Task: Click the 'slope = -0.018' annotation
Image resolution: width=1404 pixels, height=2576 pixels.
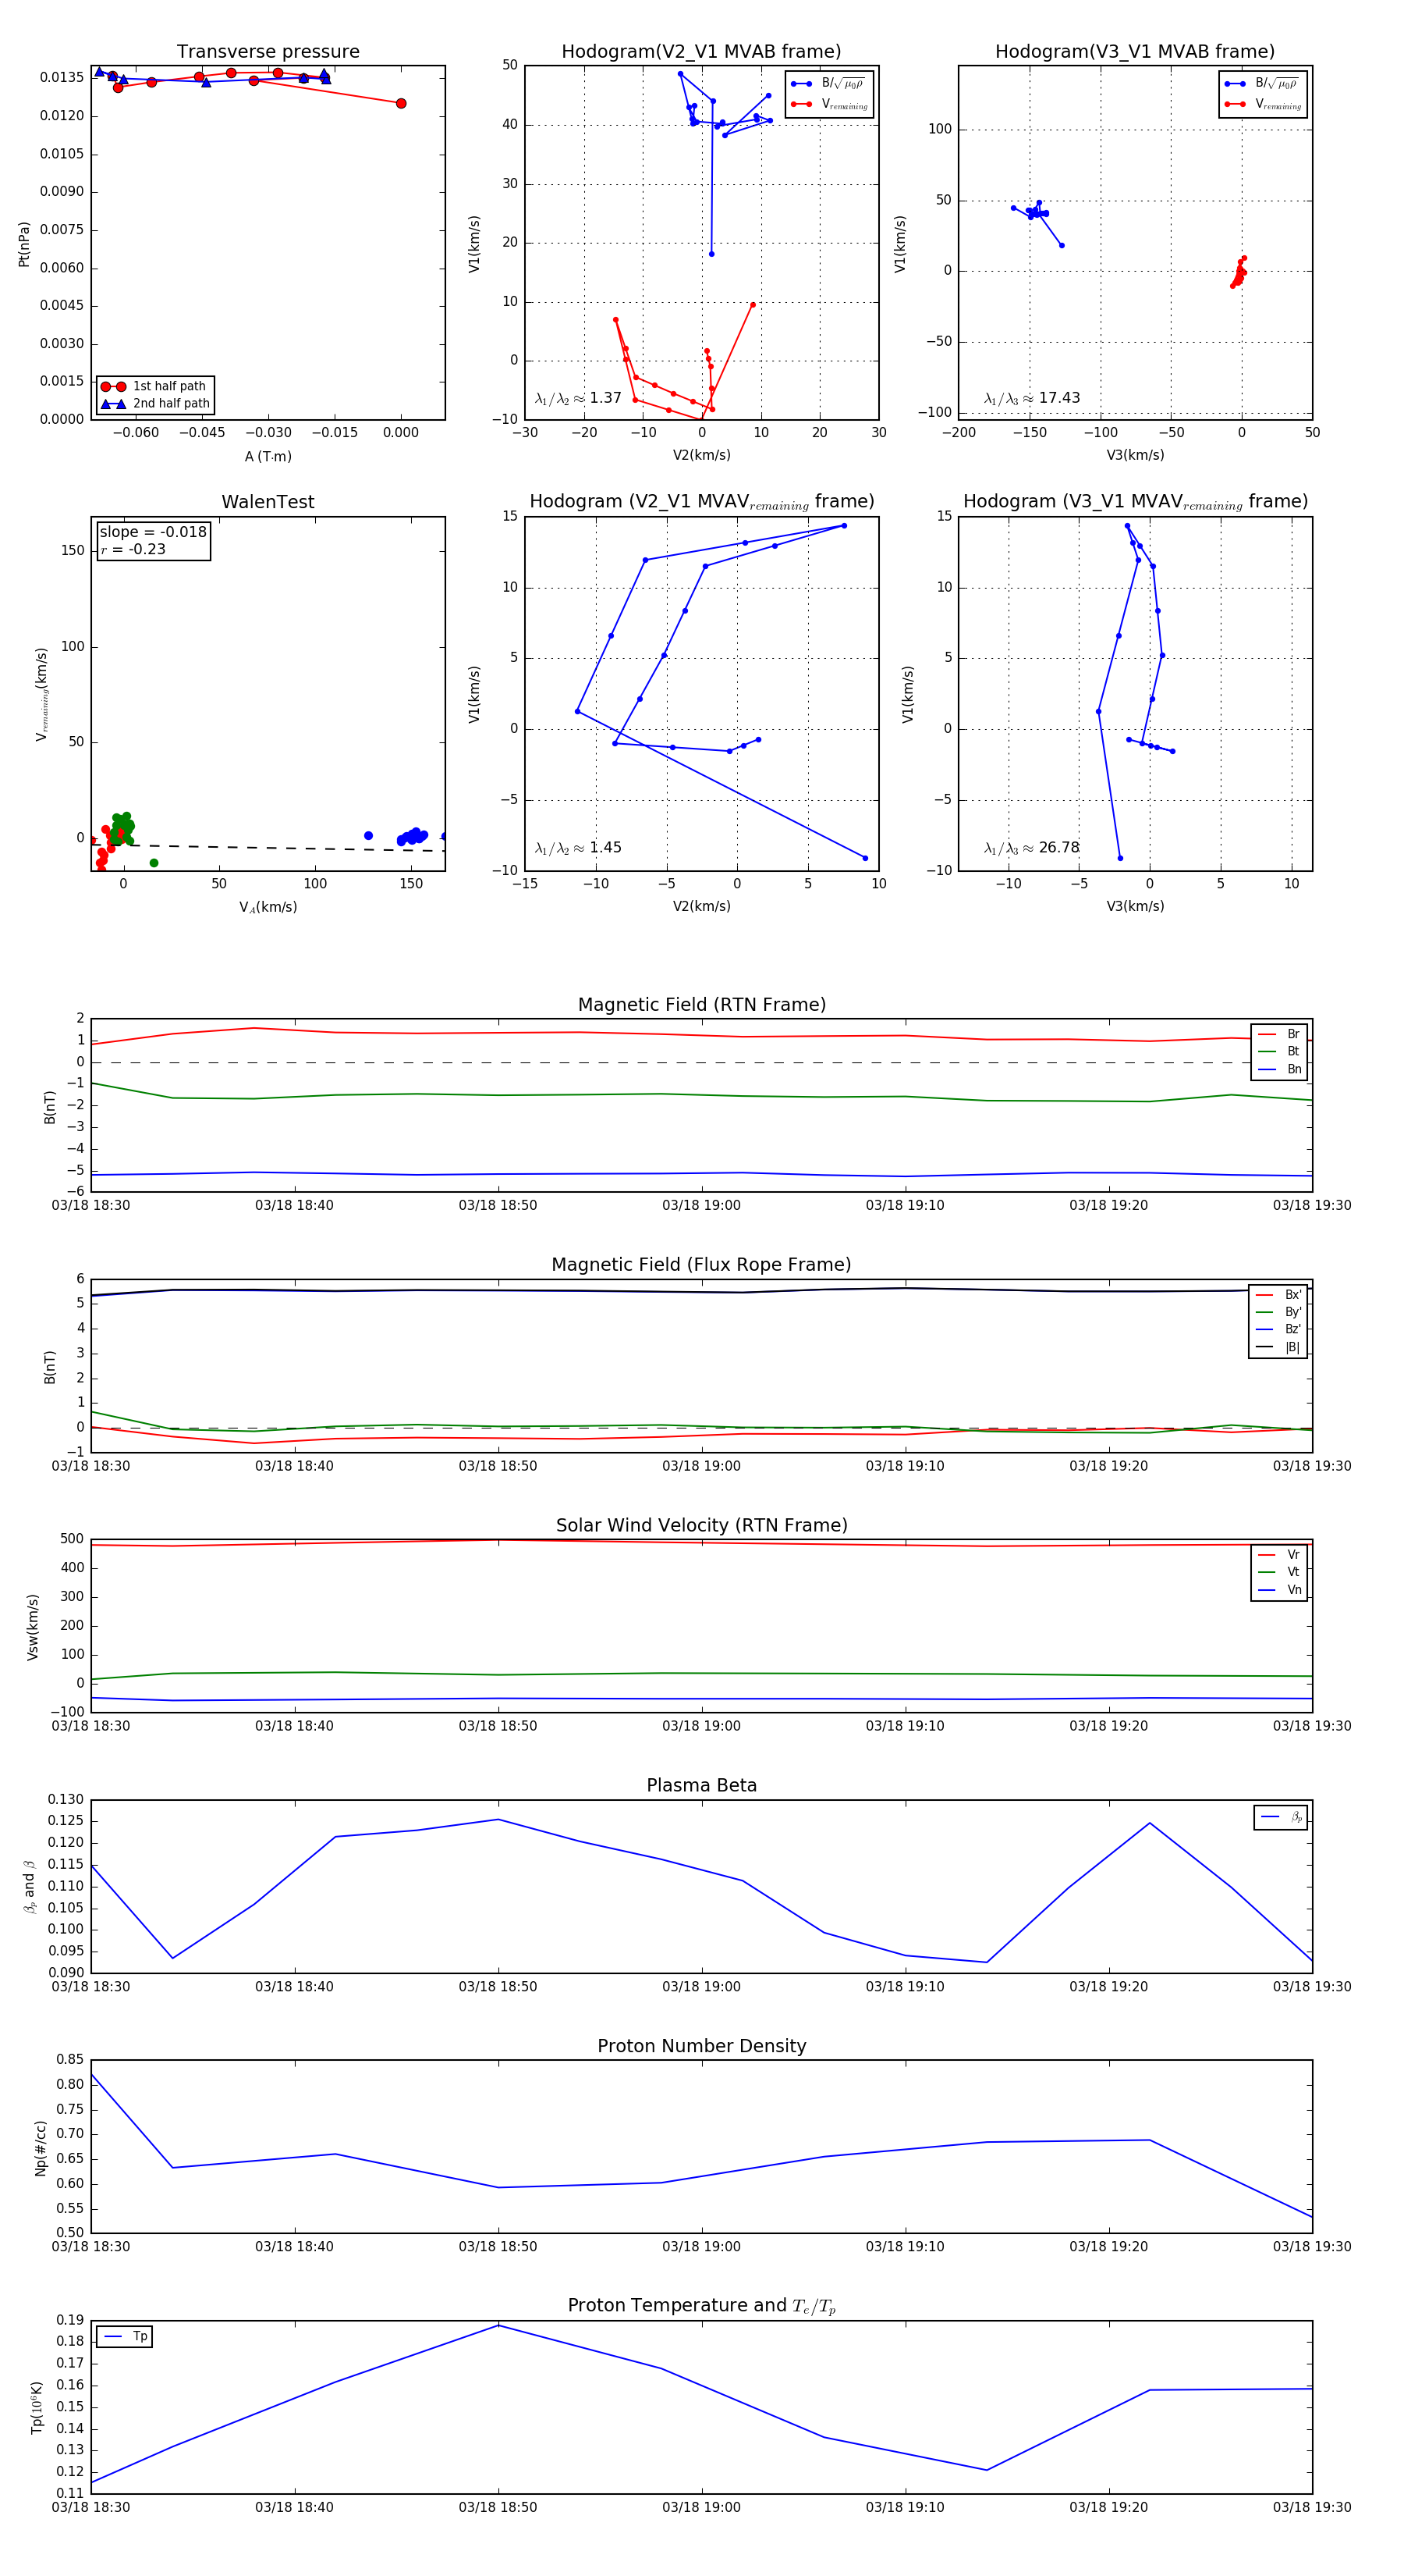Action: 153,532
